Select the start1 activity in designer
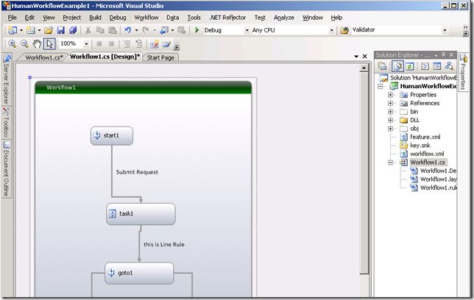The height and width of the screenshot is (300, 474). click(112, 135)
